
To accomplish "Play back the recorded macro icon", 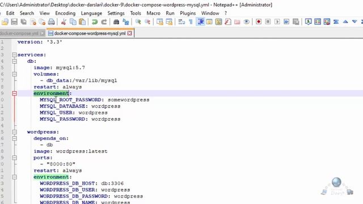I will point(277,22).
